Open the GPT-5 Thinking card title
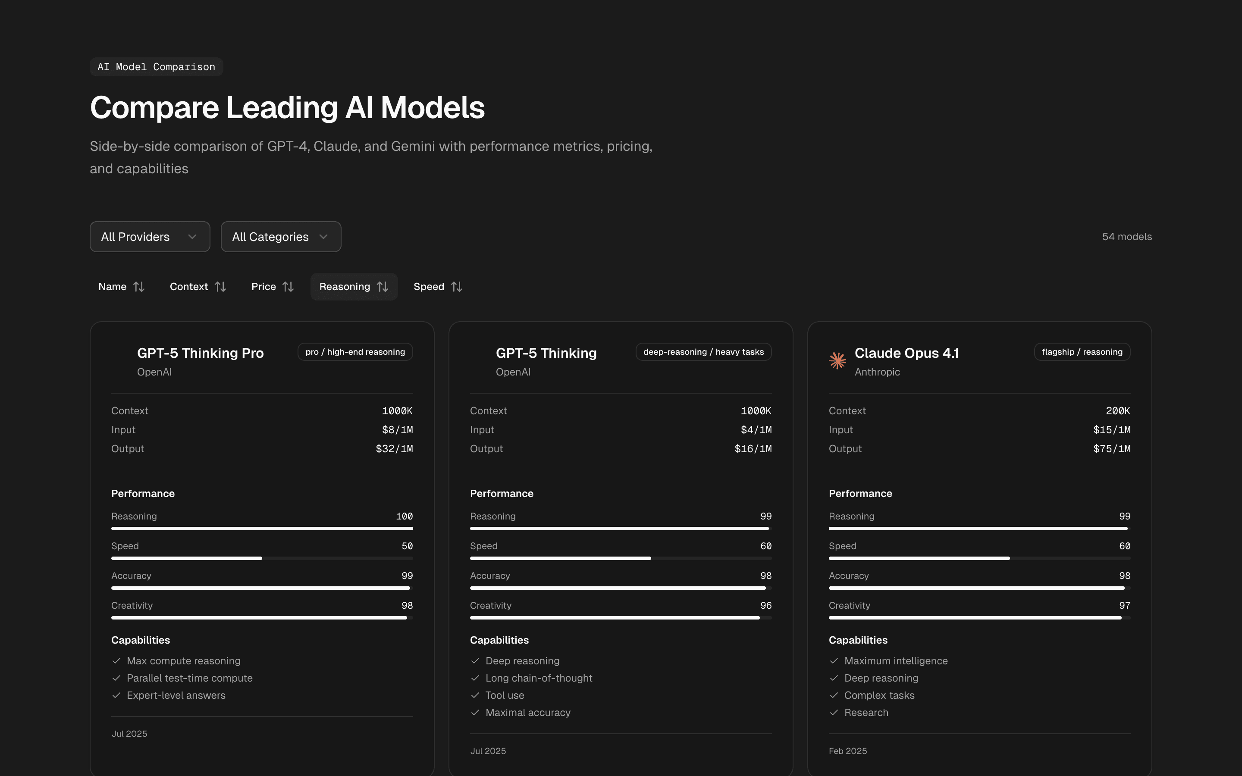The image size is (1242, 776). coord(546,353)
